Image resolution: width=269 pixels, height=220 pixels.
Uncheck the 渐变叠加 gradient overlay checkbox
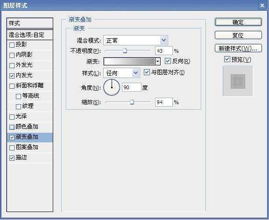12,137
